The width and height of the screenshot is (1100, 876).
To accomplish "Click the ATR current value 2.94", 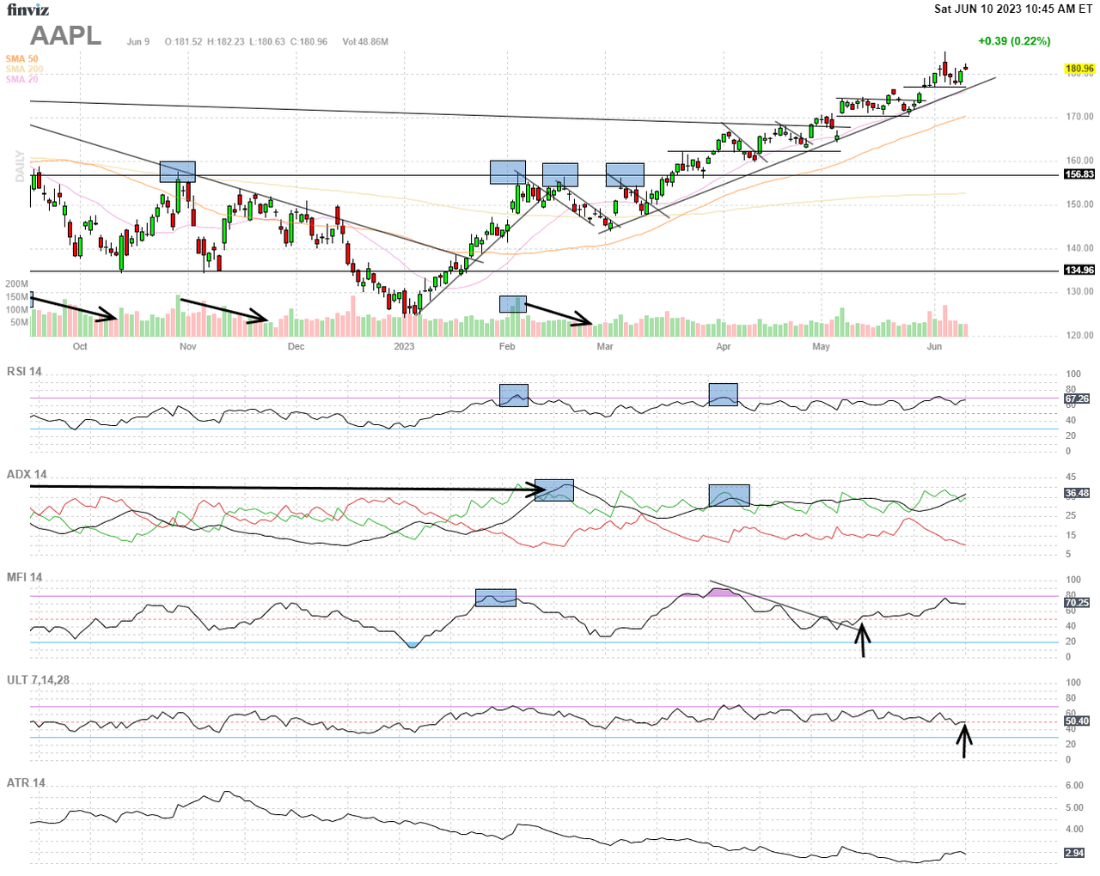I will (x=1074, y=853).
